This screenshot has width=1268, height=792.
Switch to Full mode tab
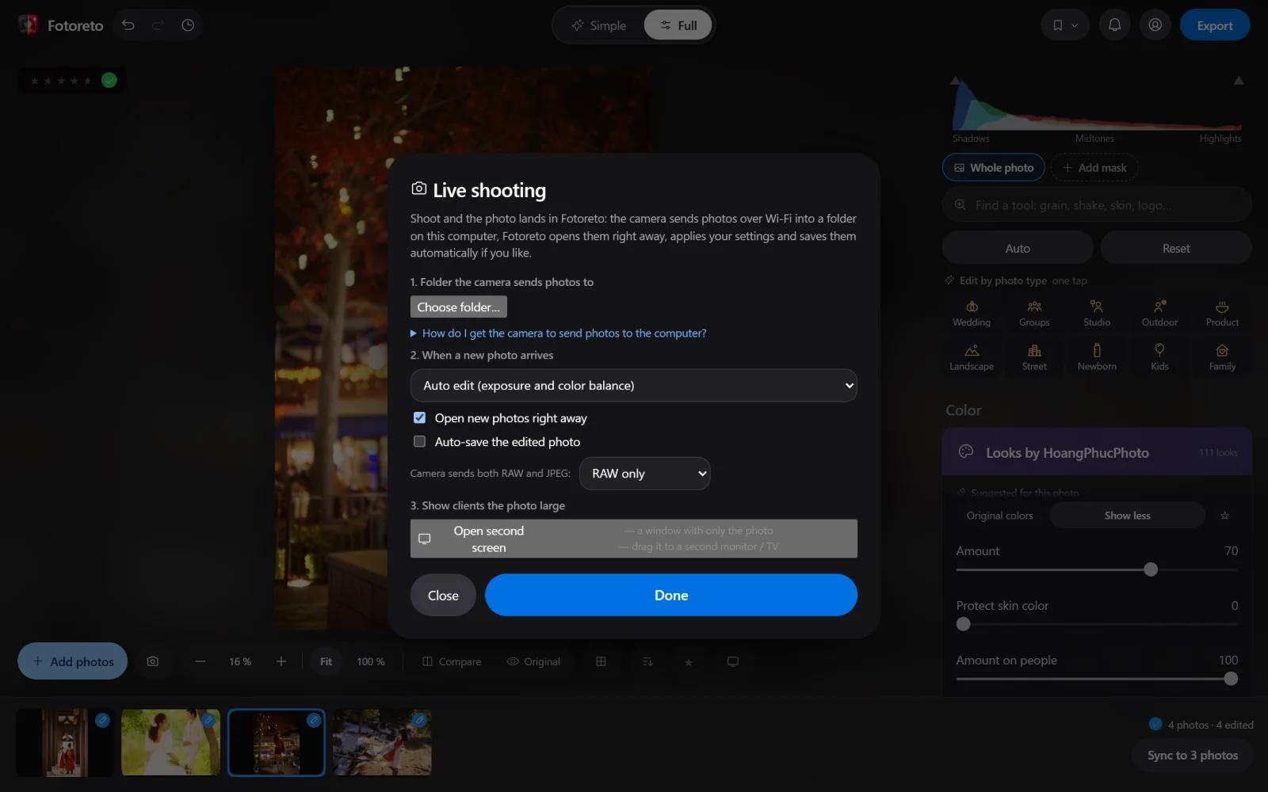678,25
